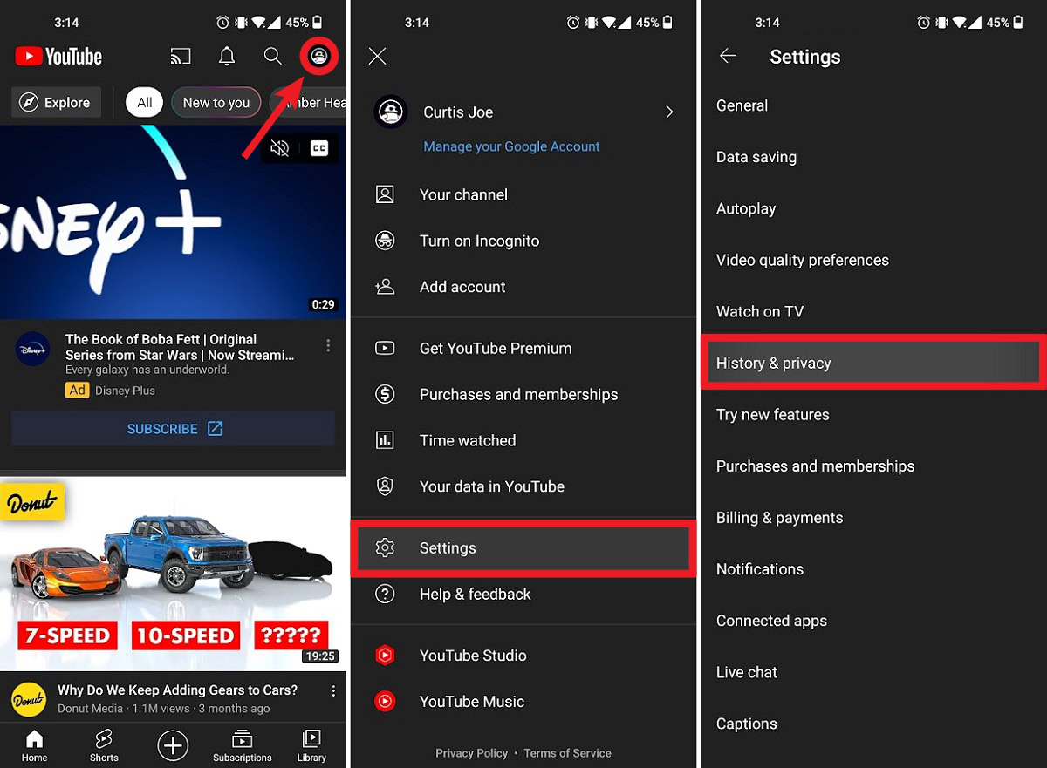The height and width of the screenshot is (768, 1047).
Task: Open the Library tab
Action: pos(311,746)
